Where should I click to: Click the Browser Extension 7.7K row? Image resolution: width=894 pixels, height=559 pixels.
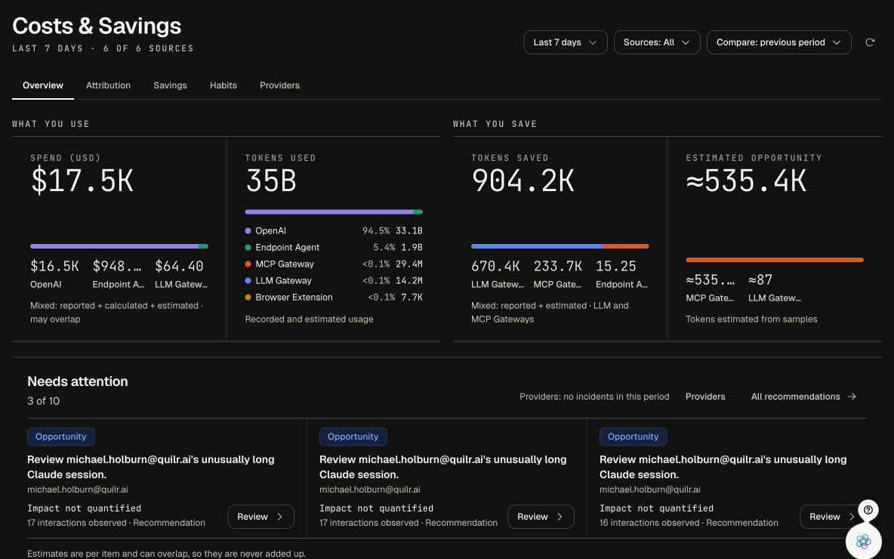point(334,297)
